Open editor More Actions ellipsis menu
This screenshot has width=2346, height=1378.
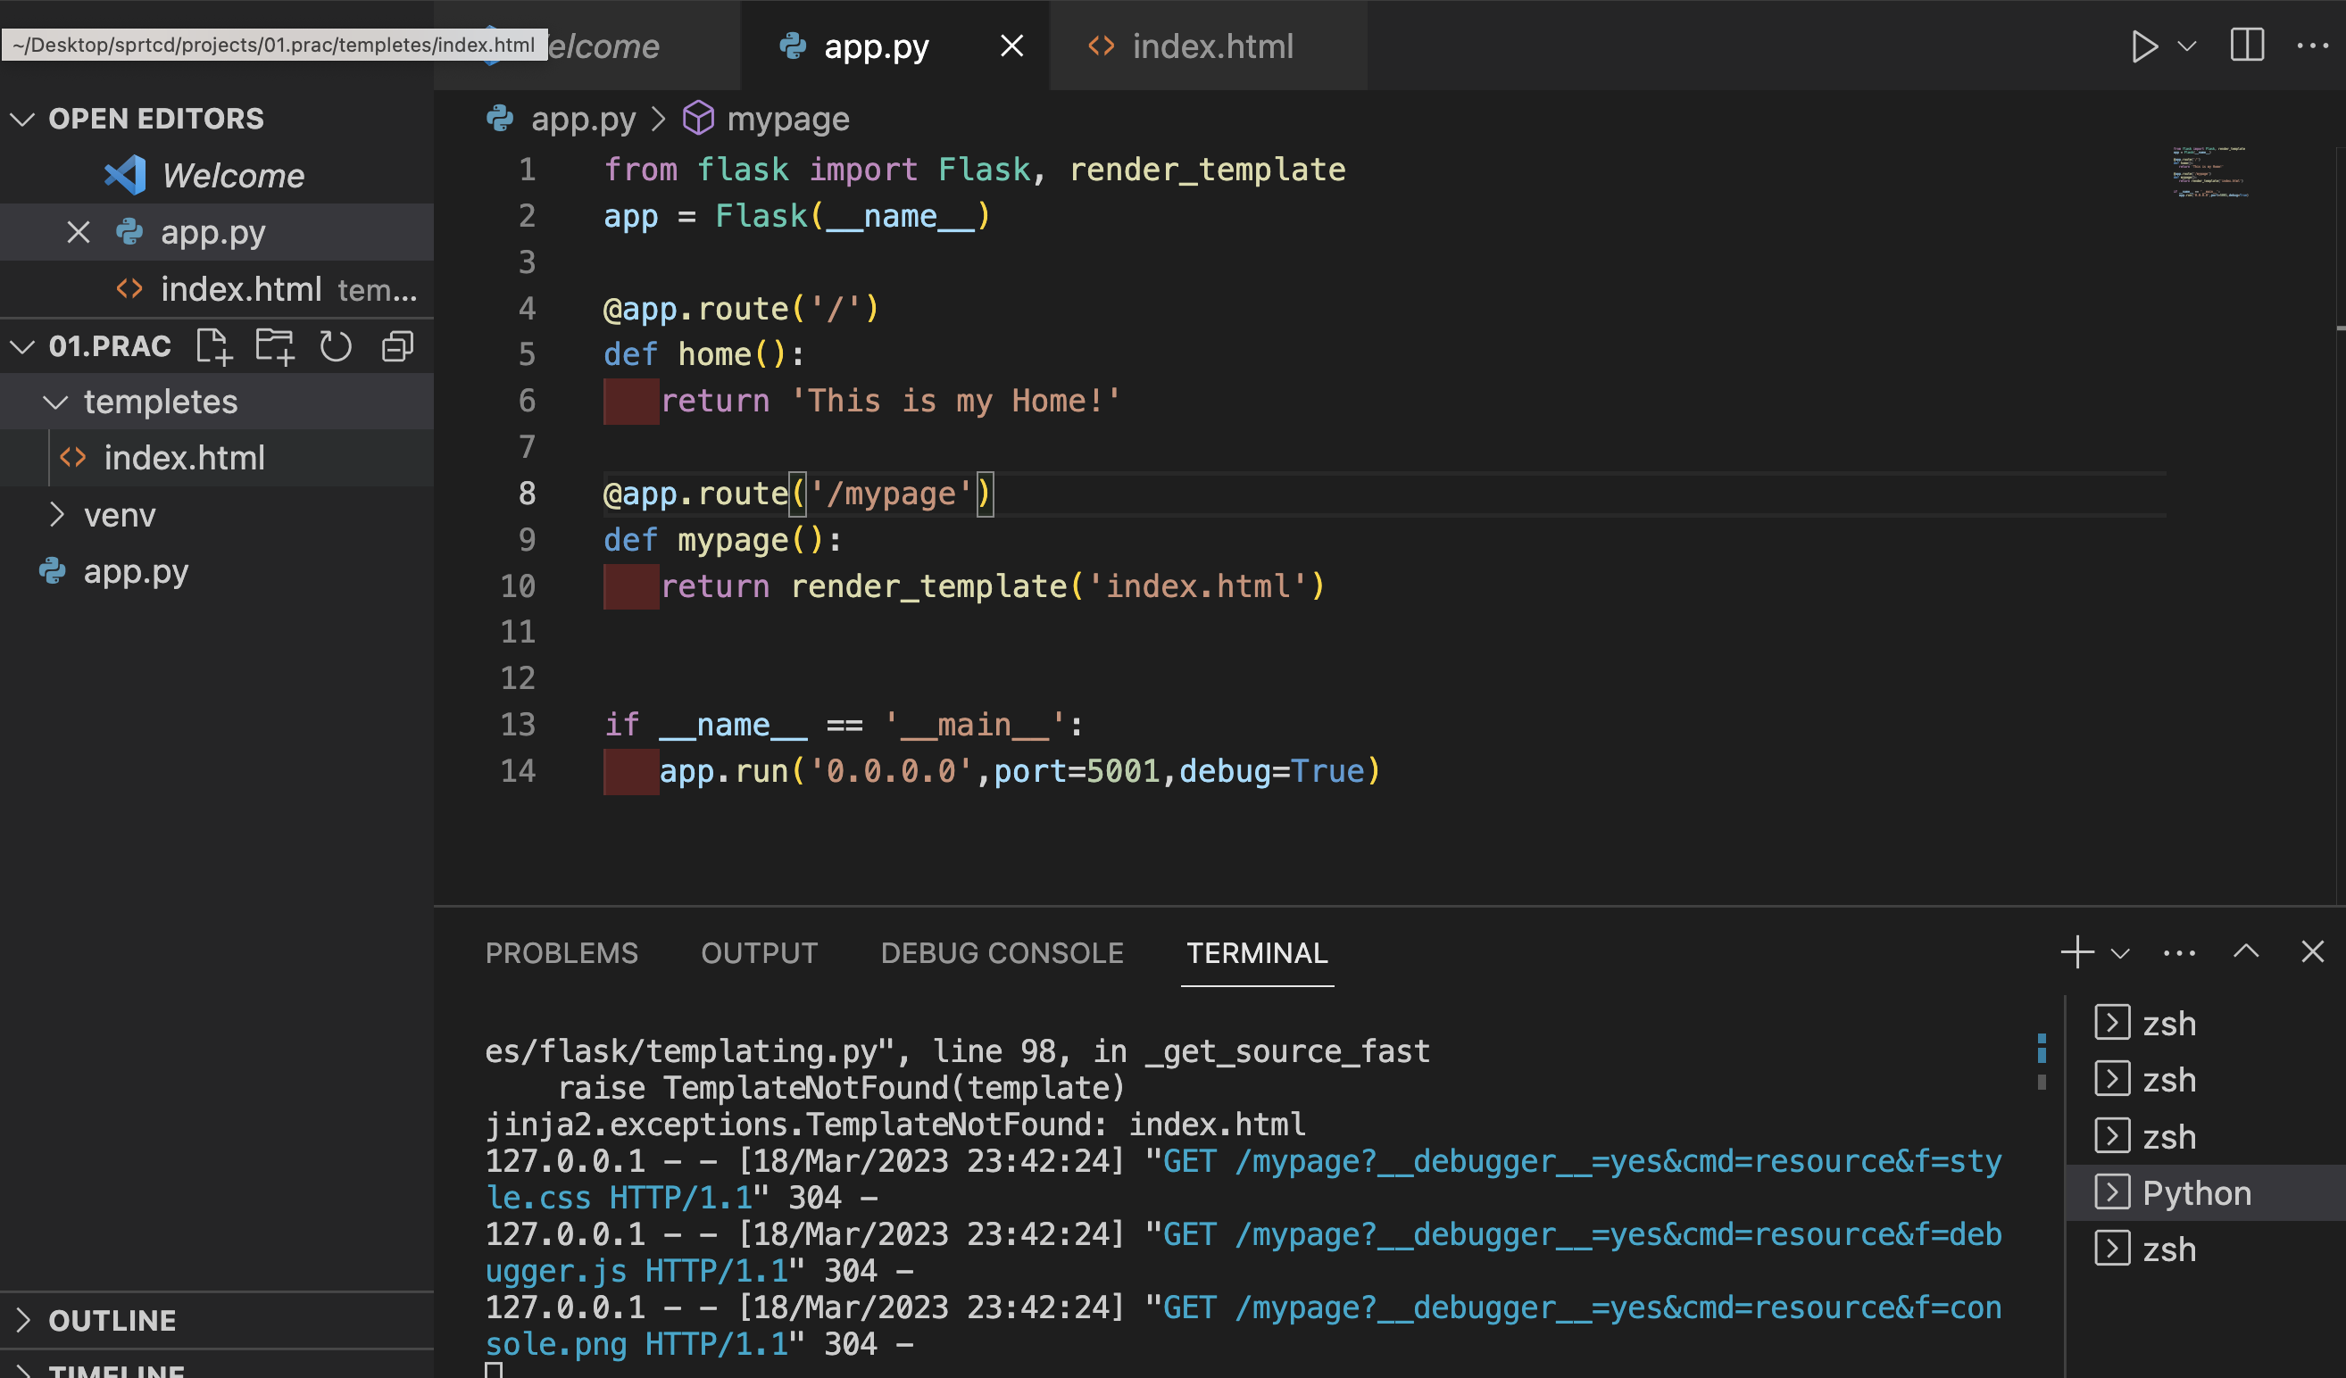(2311, 46)
